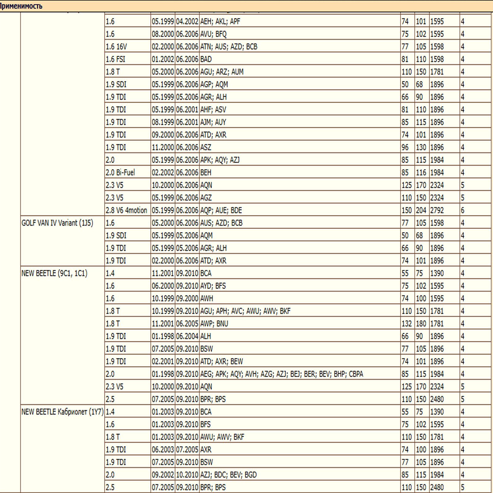Click the start date 01.2002

point(163,59)
